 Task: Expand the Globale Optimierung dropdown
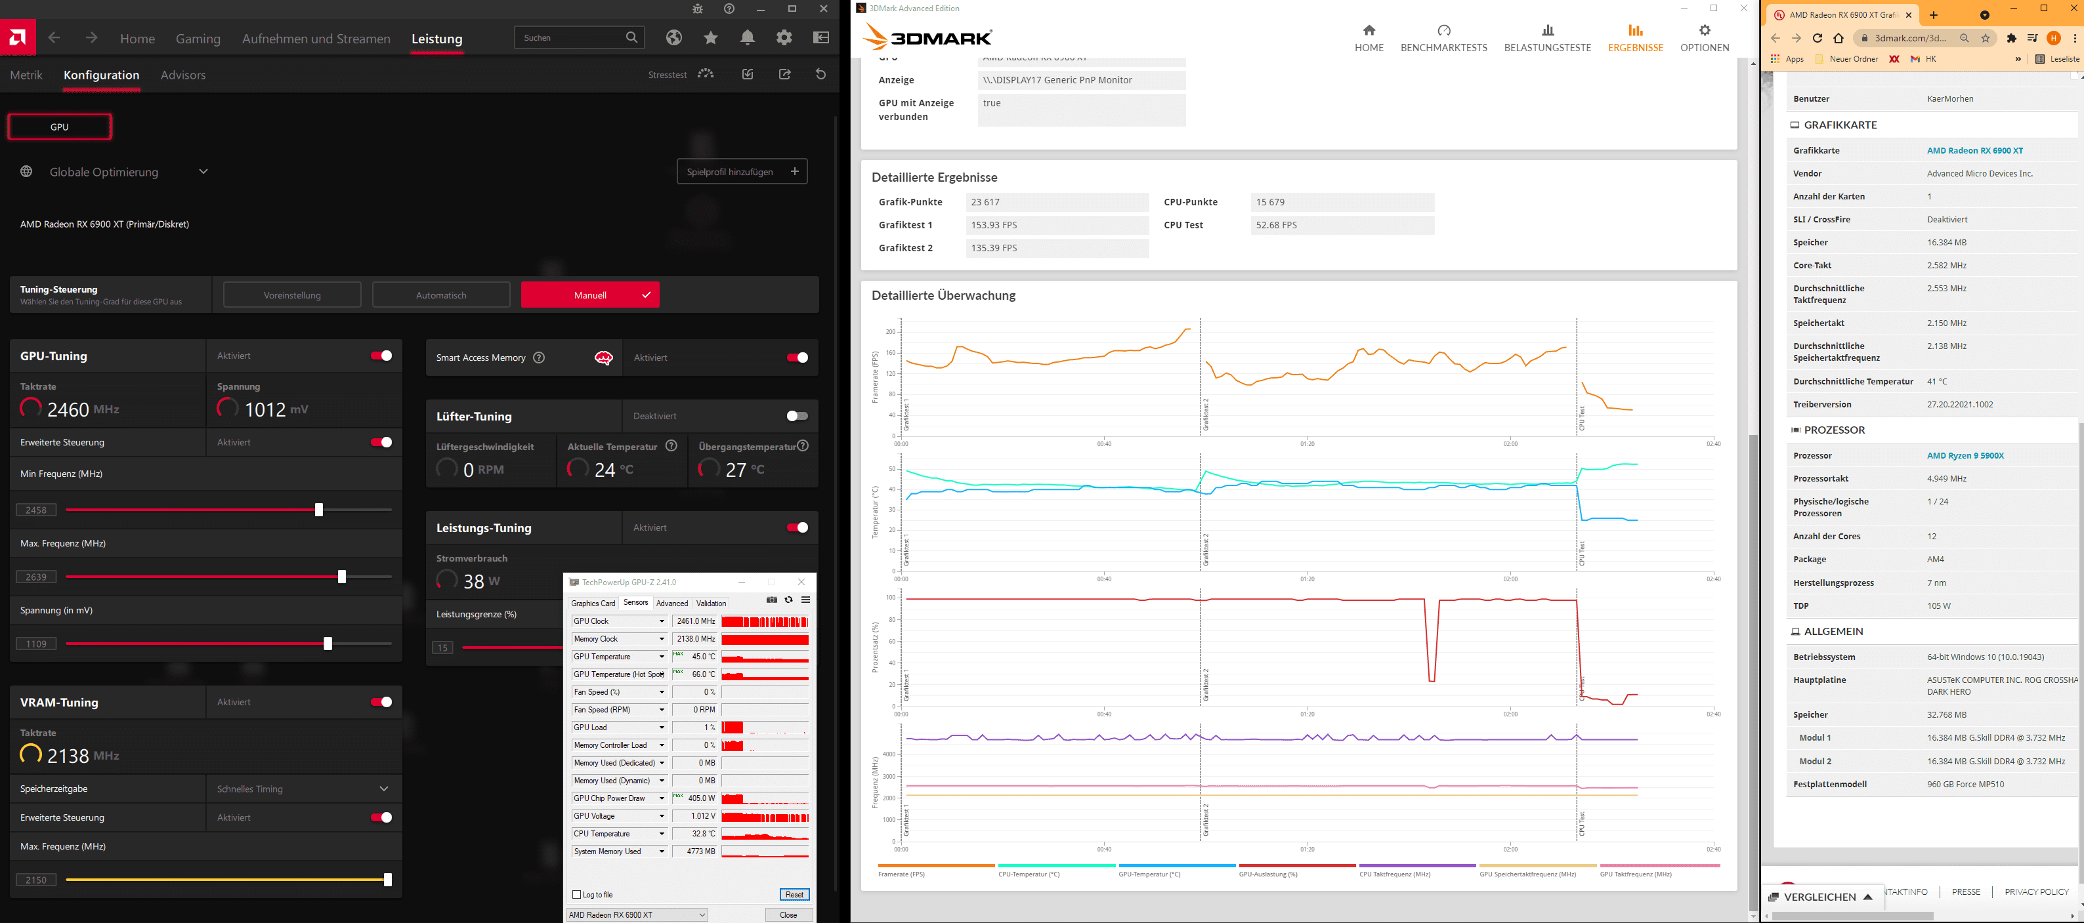(204, 171)
